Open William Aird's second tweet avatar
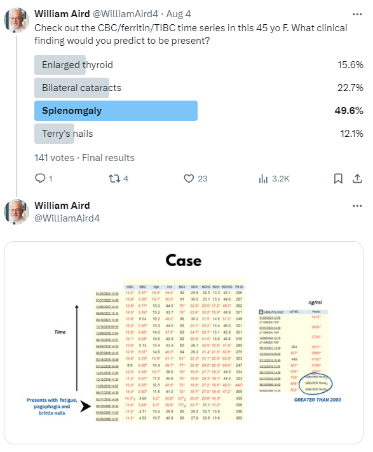Viewport: 373px width, 452px height. pos(16,212)
